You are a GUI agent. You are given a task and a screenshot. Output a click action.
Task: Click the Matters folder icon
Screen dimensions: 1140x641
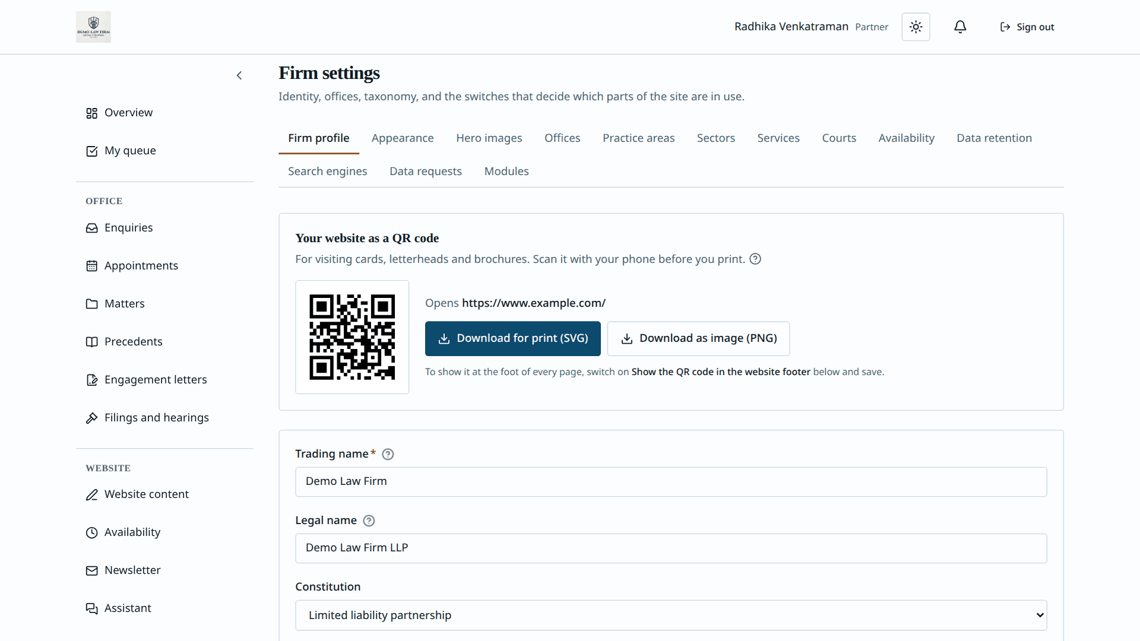(x=91, y=304)
